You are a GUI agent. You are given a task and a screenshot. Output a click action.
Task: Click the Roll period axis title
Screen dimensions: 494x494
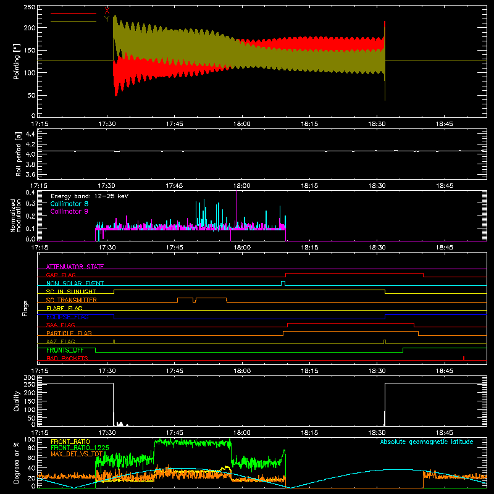18,154
